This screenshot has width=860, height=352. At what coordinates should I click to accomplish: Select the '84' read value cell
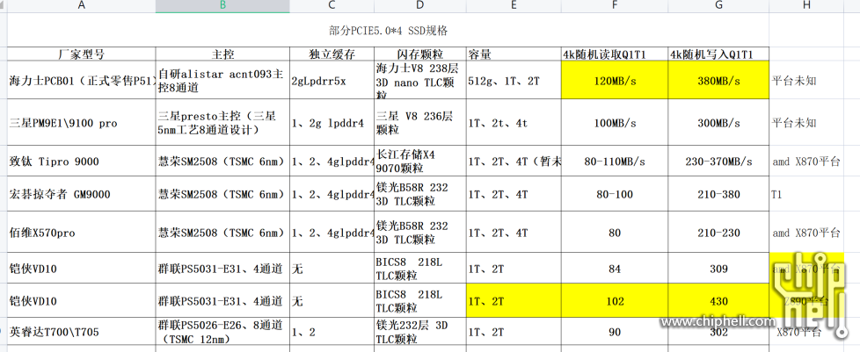(615, 269)
